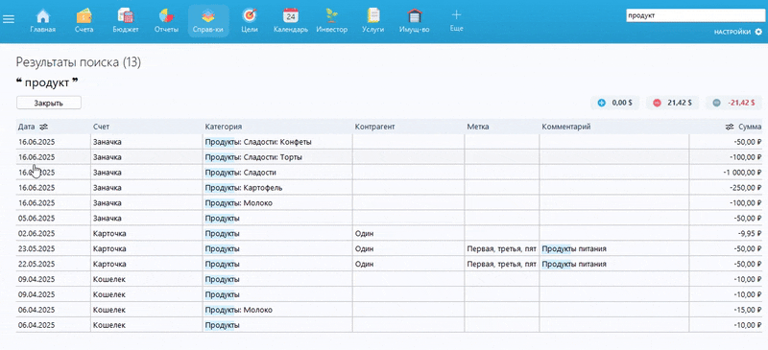The image size is (768, 350).
Task: Sort by Комментарий column header
Action: click(565, 127)
